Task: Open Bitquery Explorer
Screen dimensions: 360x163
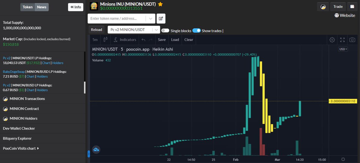Action: pyautogui.click(x=17, y=138)
